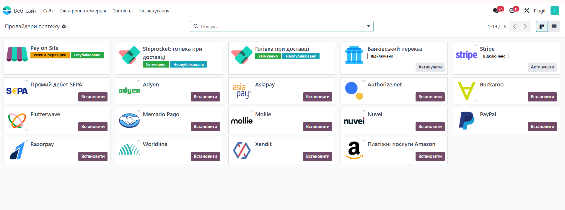Open the activities clock icon
This screenshot has height=210, width=565.
point(512,11)
